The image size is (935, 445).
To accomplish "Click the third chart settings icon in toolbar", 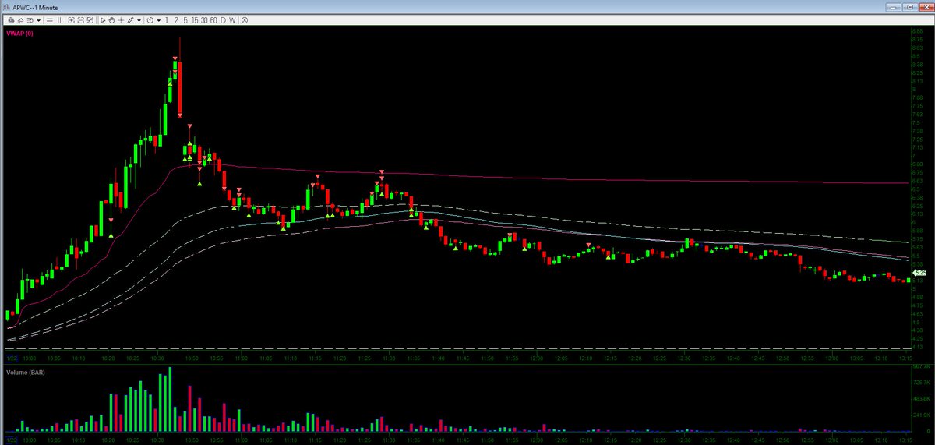I will [30, 20].
